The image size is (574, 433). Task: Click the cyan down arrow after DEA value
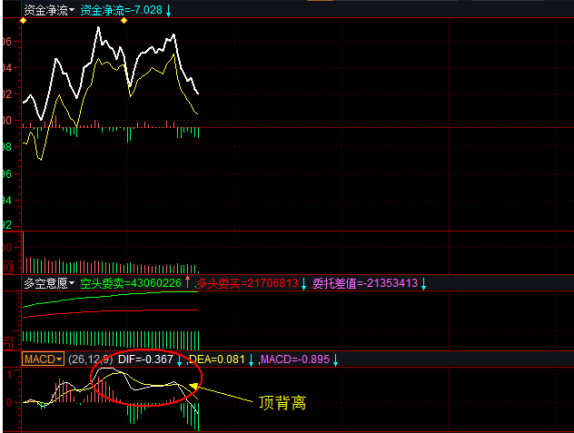click(252, 360)
